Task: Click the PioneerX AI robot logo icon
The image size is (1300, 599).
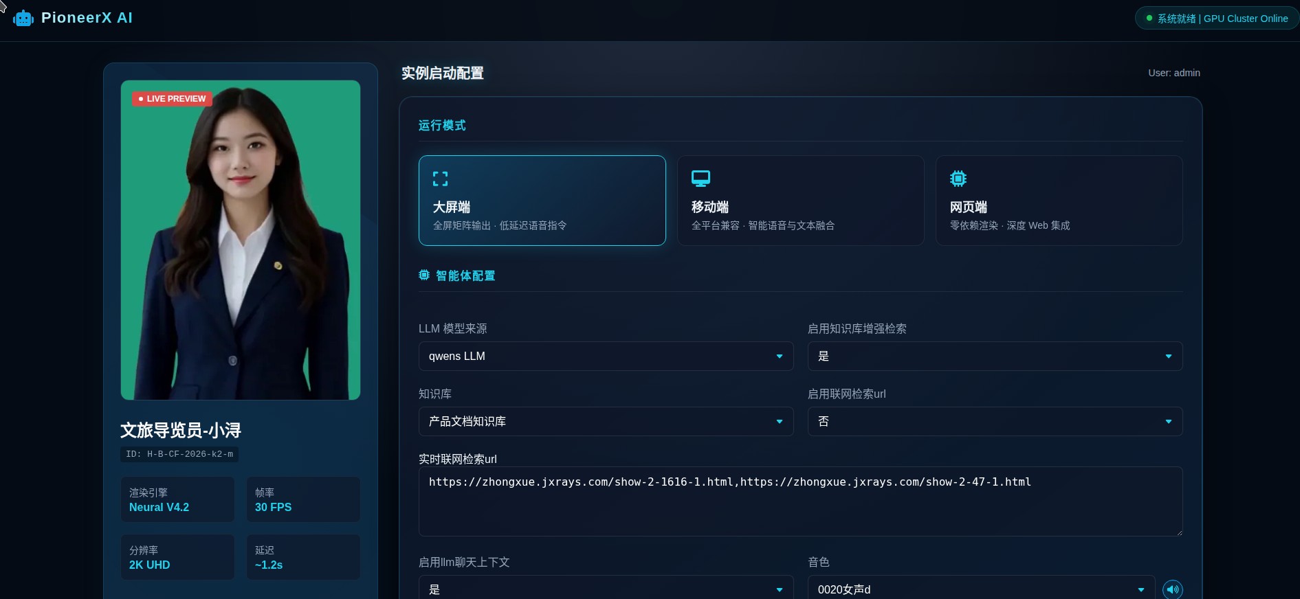Action: click(23, 19)
